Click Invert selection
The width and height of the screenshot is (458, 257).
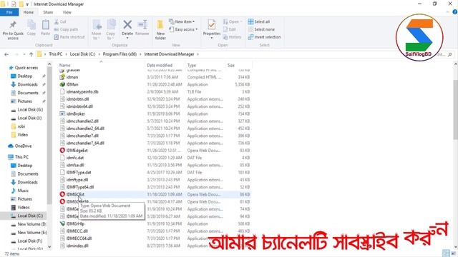pyautogui.click(x=264, y=37)
